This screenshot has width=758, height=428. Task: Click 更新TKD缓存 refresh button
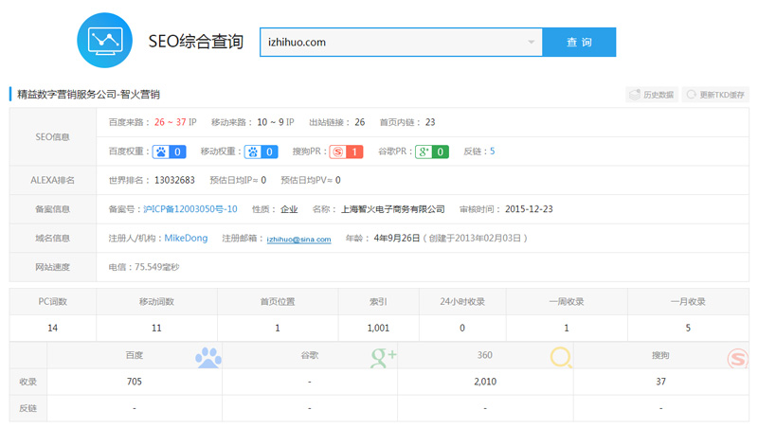tap(716, 95)
